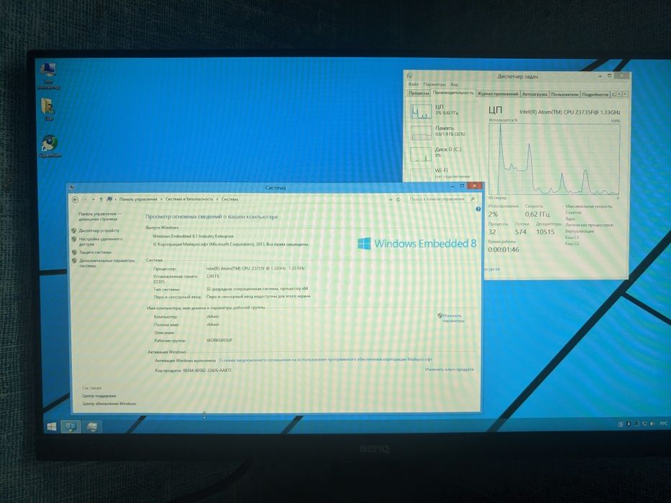Select the Диск 0 (C:) mini graph

[421, 154]
